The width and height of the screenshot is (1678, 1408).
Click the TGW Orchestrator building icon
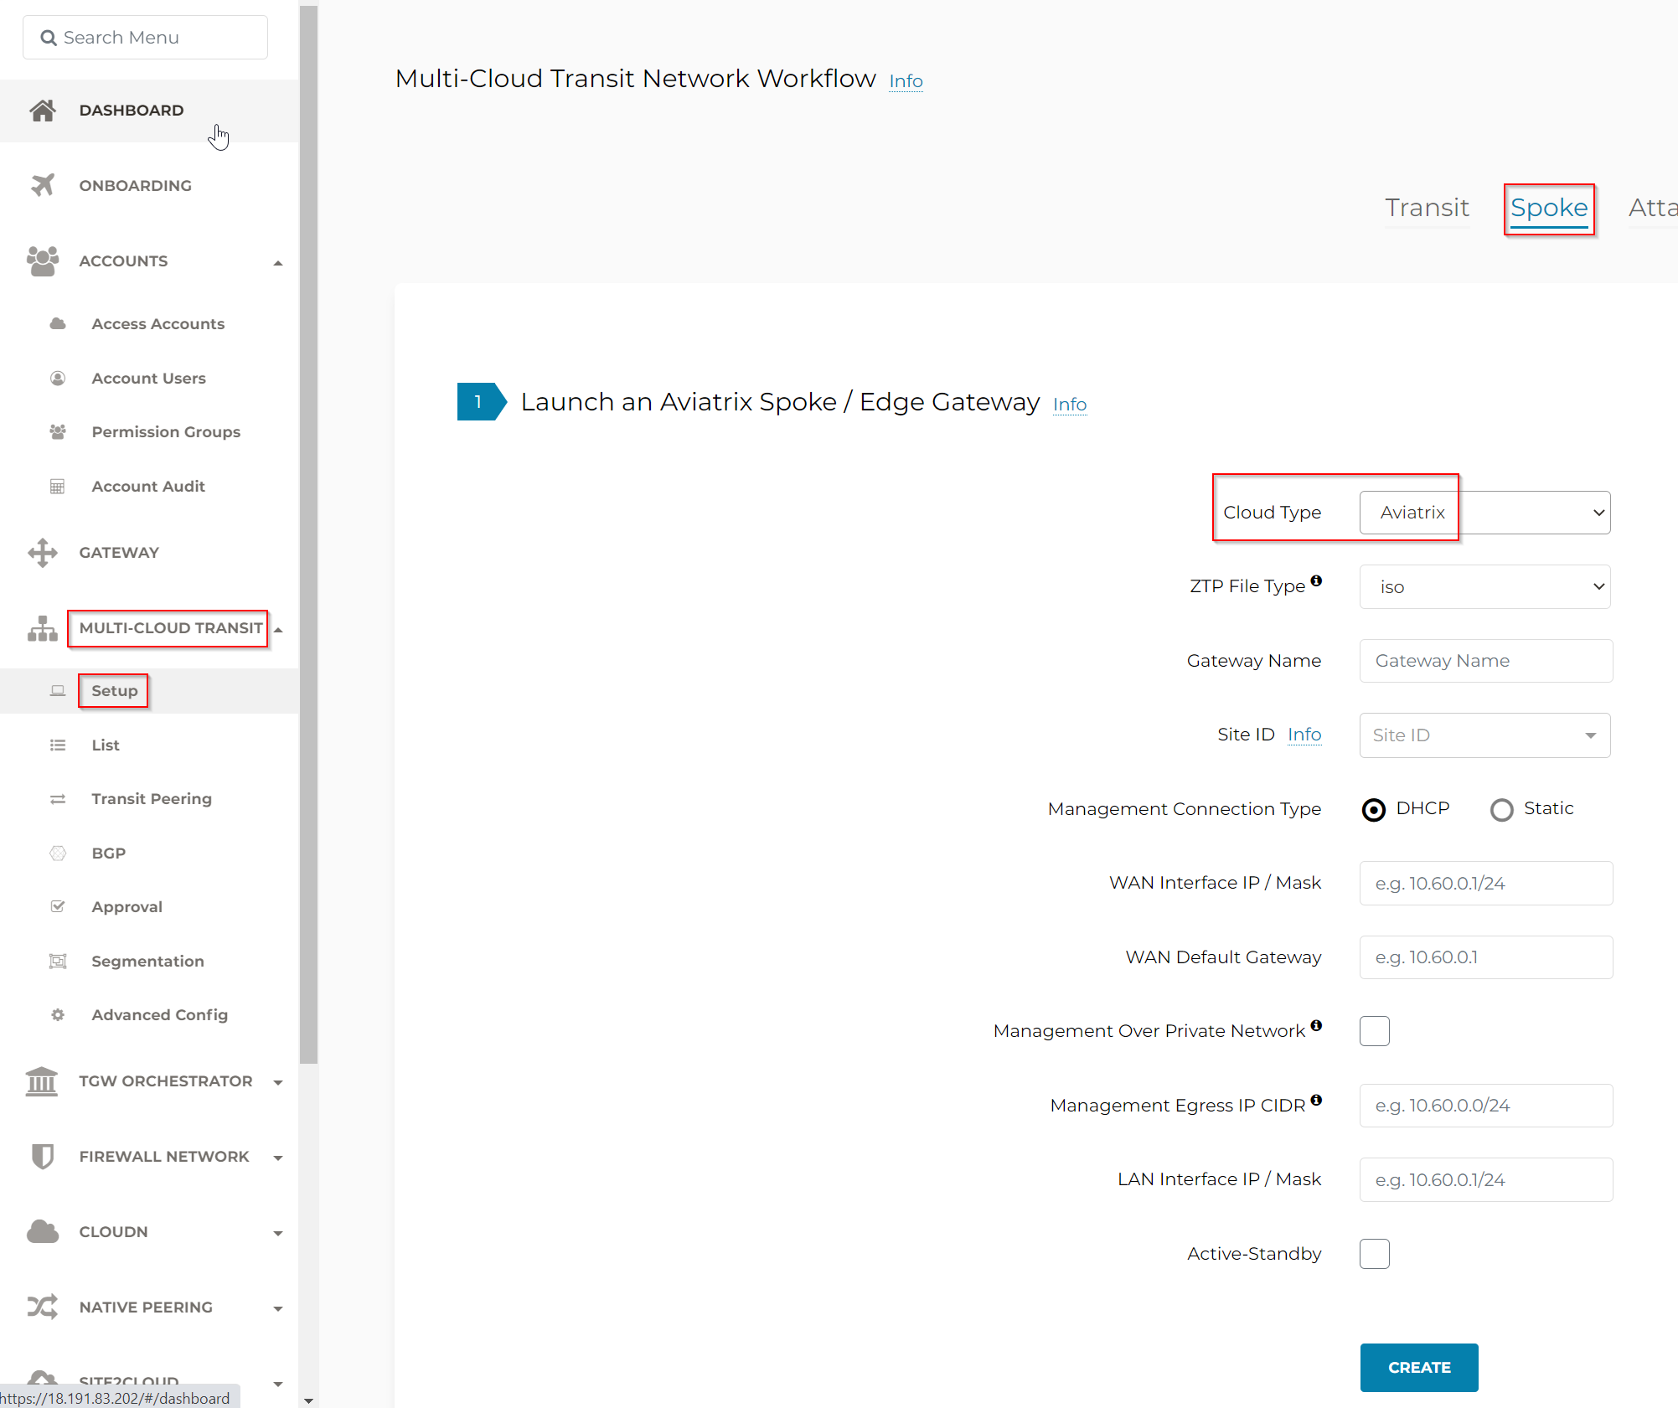coord(42,1081)
